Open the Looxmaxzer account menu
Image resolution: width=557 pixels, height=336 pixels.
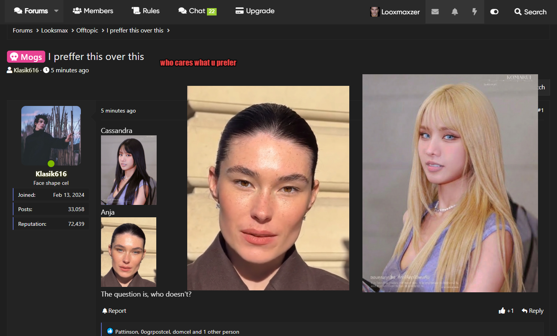(395, 12)
